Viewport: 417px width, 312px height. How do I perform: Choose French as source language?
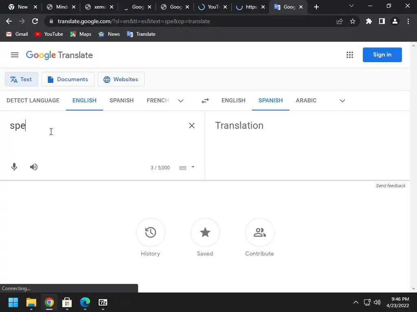point(158,101)
